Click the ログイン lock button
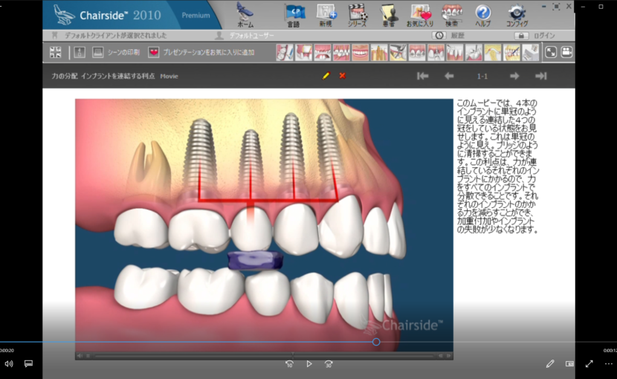Image resolution: width=617 pixels, height=379 pixels. [x=521, y=36]
